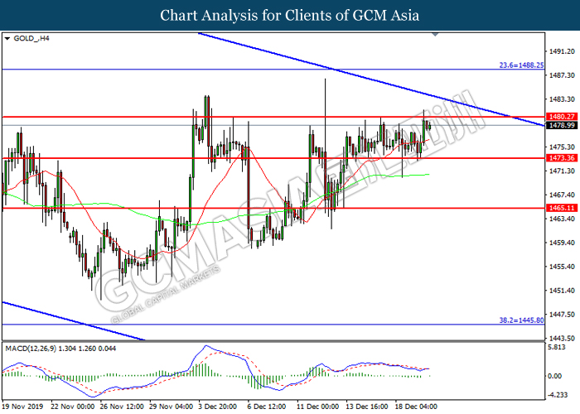This screenshot has width=580, height=414.
Task: Click the 11 Dec 00:00 time axis label
Action: (x=318, y=407)
